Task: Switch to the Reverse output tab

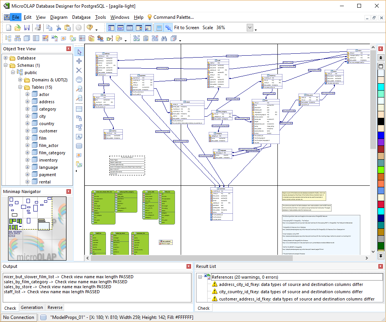Action: (x=55, y=307)
